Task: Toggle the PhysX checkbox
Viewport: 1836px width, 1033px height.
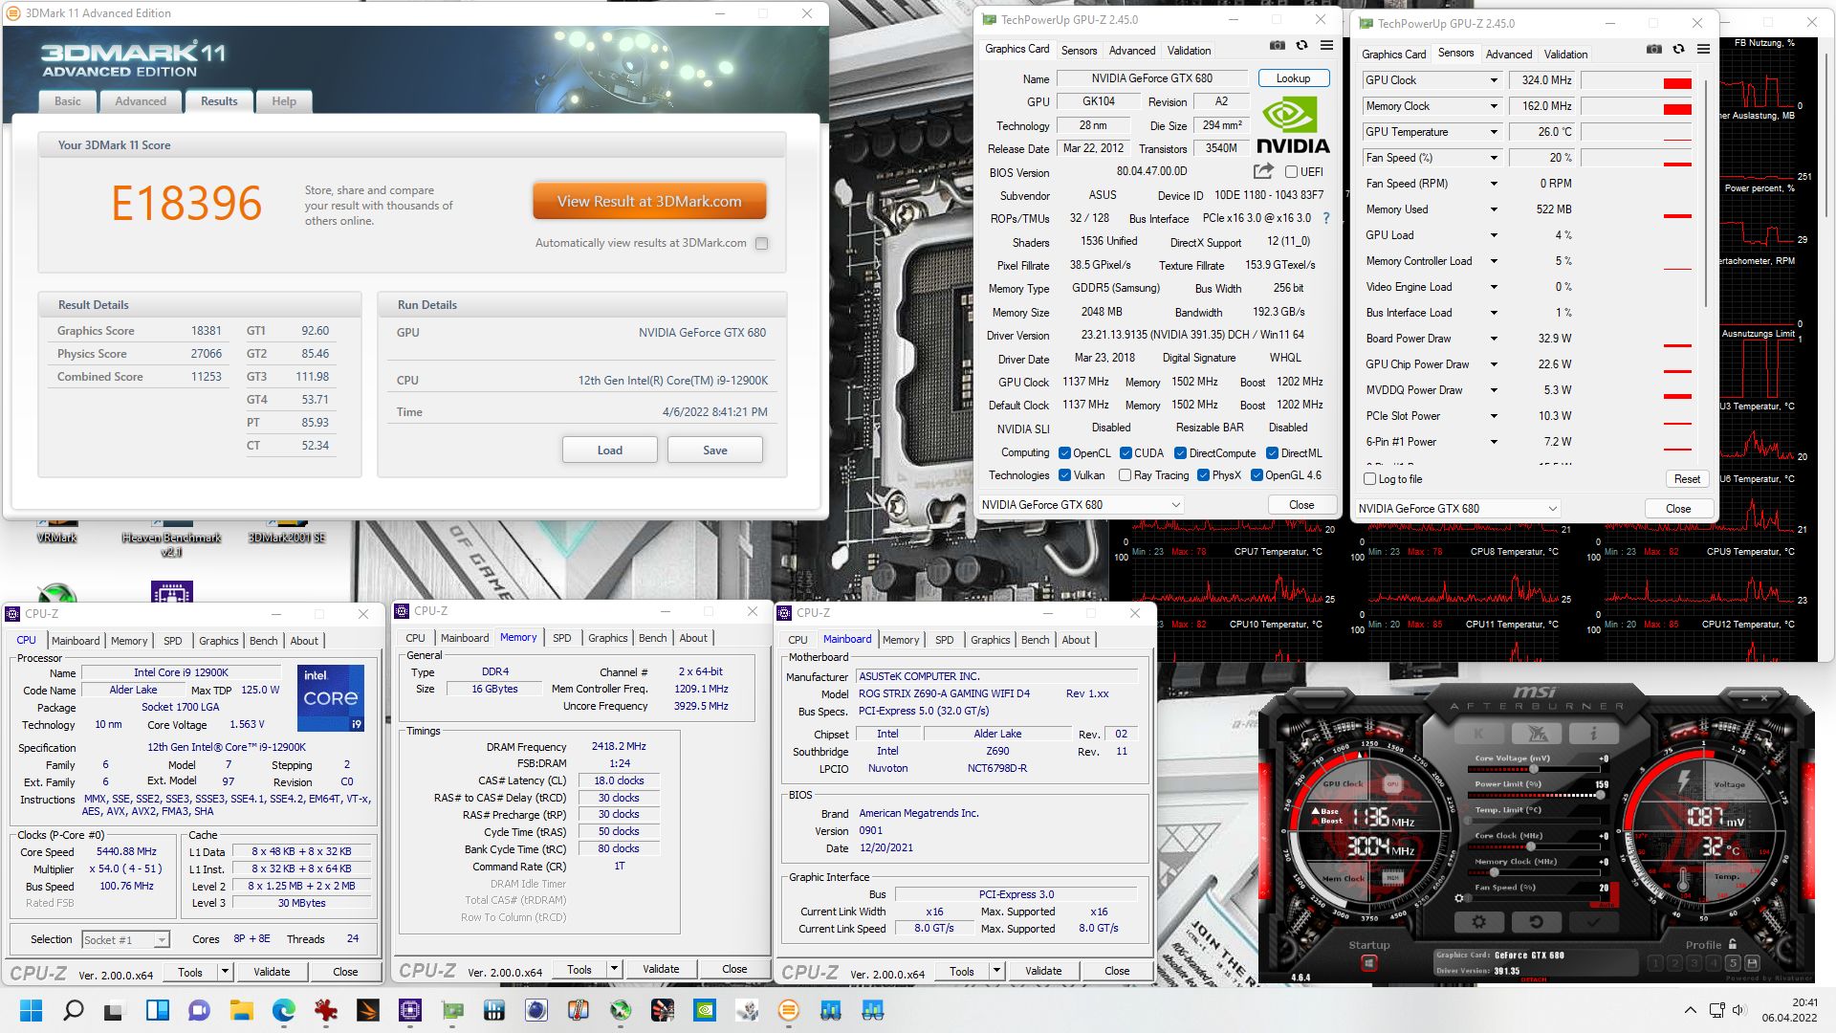Action: (x=1203, y=475)
